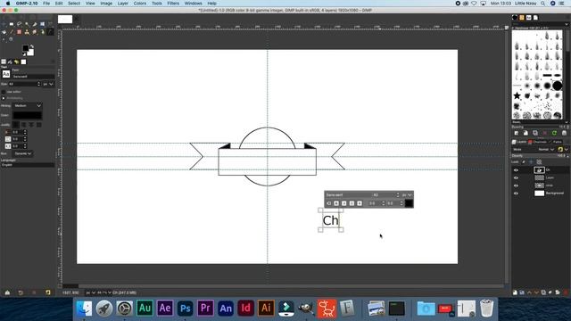Open blend mode group switcher dropdown
This screenshot has width=571, height=321.
[563, 149]
